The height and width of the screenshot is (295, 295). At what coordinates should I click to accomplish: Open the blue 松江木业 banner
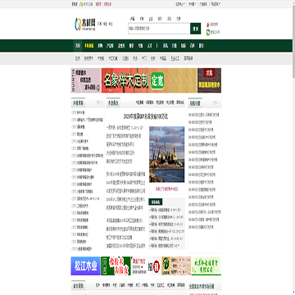point(86,266)
